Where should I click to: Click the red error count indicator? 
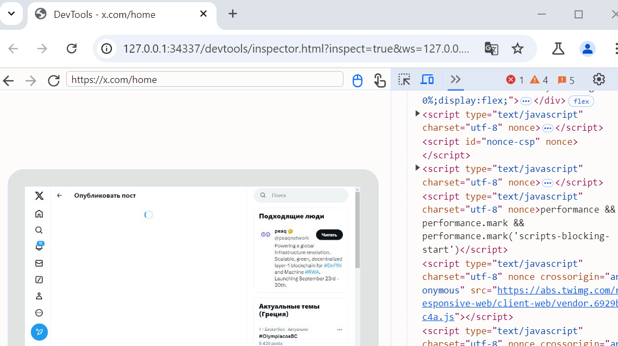point(515,80)
